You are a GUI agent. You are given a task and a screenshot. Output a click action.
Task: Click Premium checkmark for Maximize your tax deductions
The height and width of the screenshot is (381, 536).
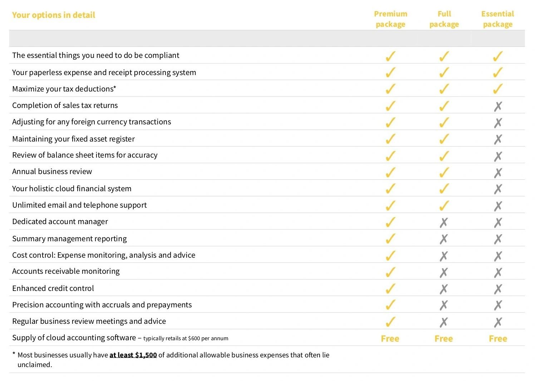390,89
